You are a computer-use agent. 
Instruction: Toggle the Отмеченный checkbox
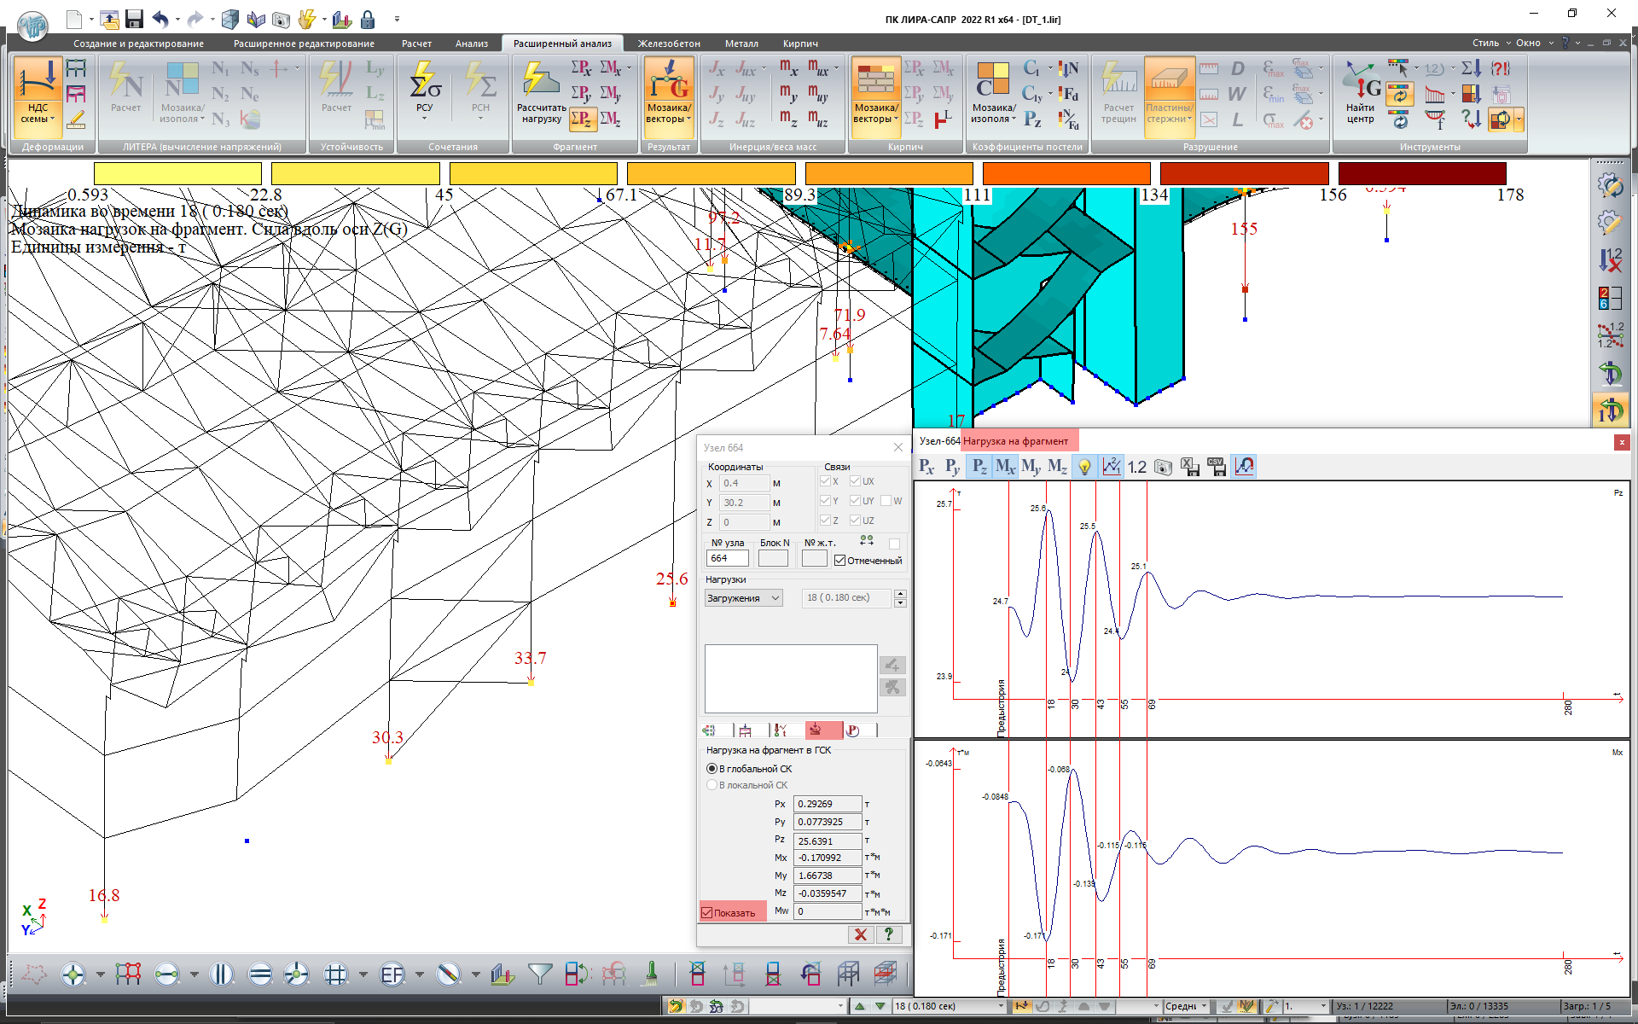(840, 561)
